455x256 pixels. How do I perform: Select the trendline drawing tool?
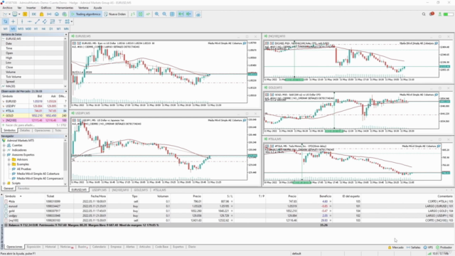coord(37,21)
